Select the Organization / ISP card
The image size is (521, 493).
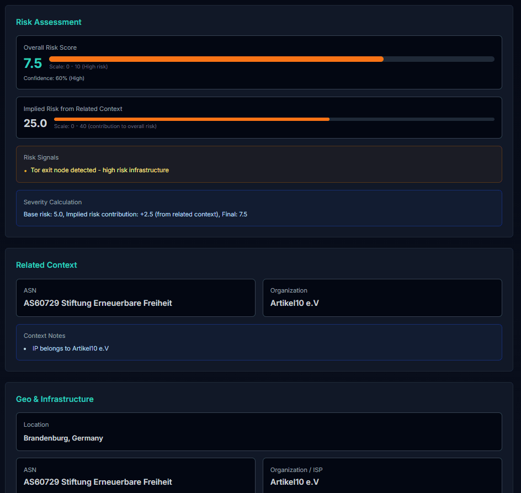381,475
